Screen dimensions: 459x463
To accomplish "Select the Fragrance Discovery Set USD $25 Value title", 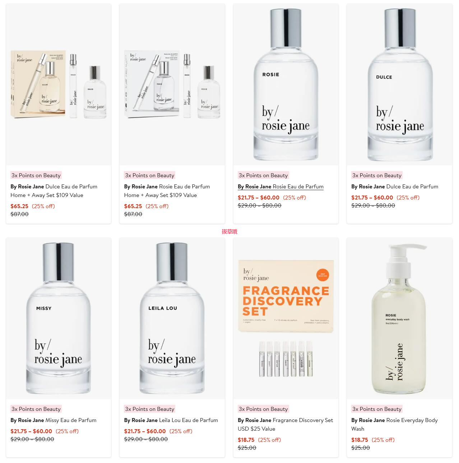I will (286, 425).
